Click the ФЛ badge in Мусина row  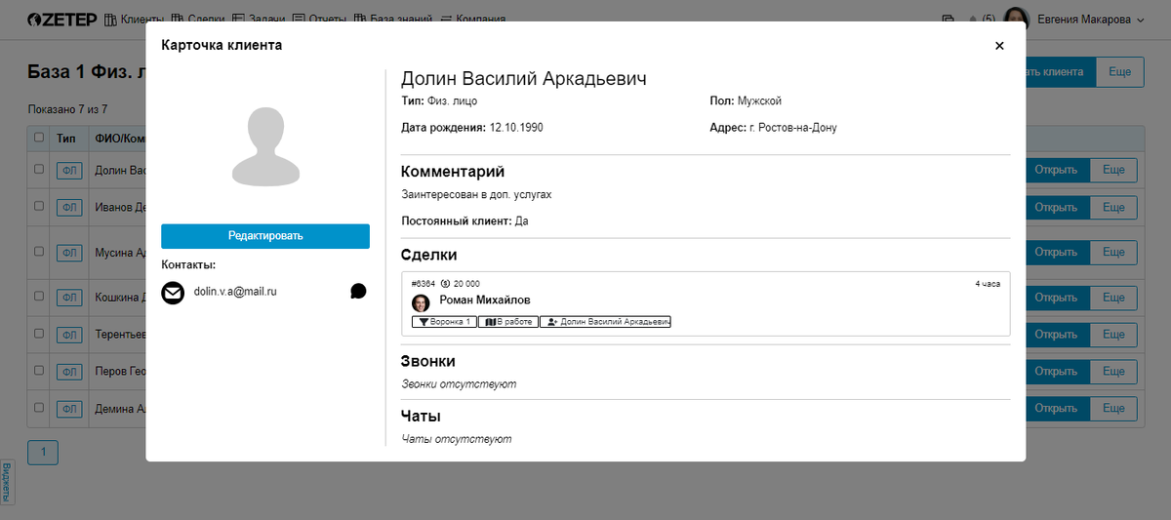[x=68, y=253]
